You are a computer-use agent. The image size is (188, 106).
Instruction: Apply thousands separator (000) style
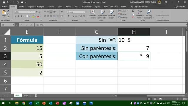(x=76, y=16)
